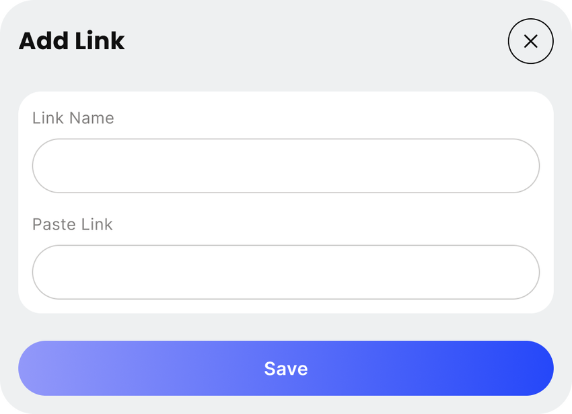This screenshot has height=414, width=572.
Task: Focus the Link Name text field
Action: (x=285, y=166)
